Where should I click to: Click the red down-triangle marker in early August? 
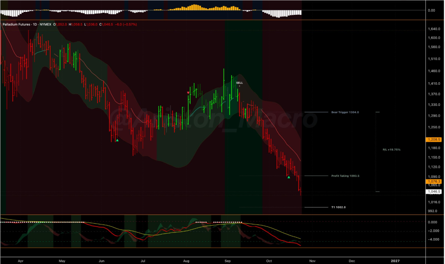(188, 93)
